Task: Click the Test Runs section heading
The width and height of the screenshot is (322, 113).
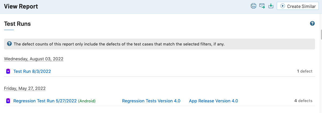Action: click(x=17, y=24)
